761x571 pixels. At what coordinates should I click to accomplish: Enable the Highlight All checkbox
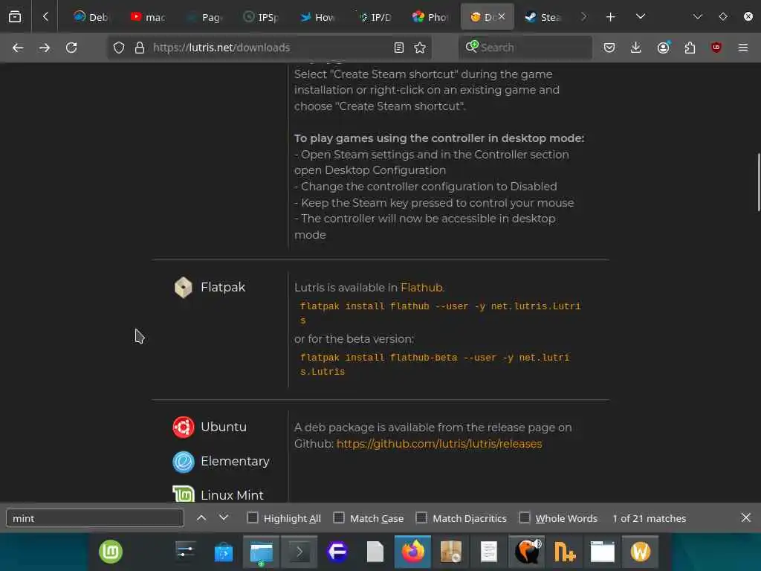click(253, 517)
